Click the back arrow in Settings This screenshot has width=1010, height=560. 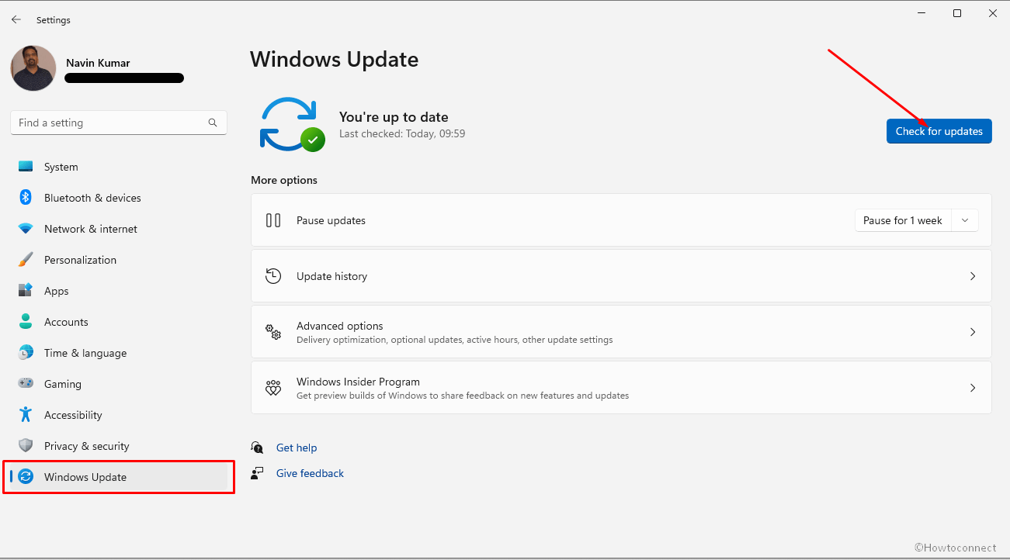(x=16, y=19)
